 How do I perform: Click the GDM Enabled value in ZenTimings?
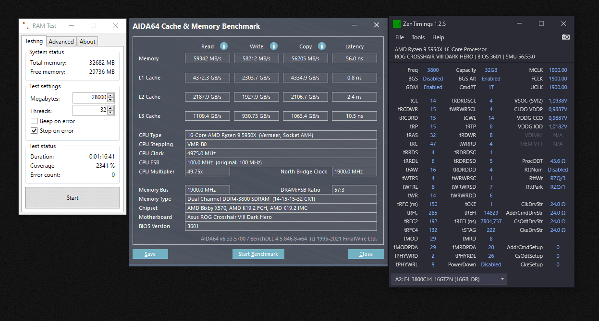(433, 87)
